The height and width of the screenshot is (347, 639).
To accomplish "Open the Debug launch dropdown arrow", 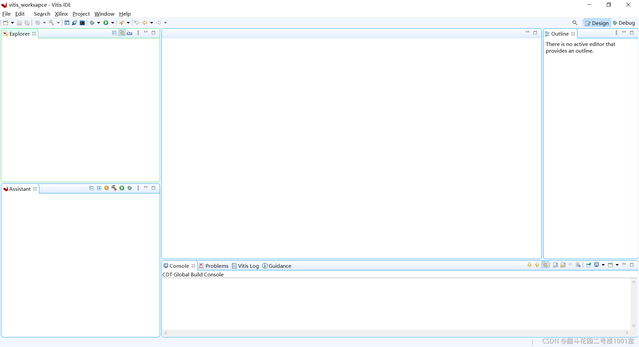I will click(x=99, y=23).
